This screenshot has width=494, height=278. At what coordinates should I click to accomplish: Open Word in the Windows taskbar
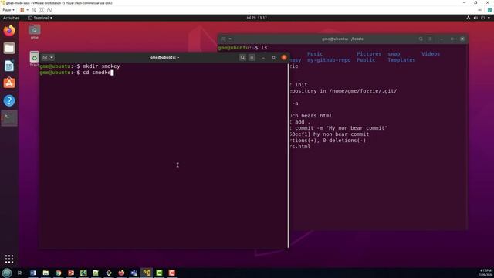point(33,273)
